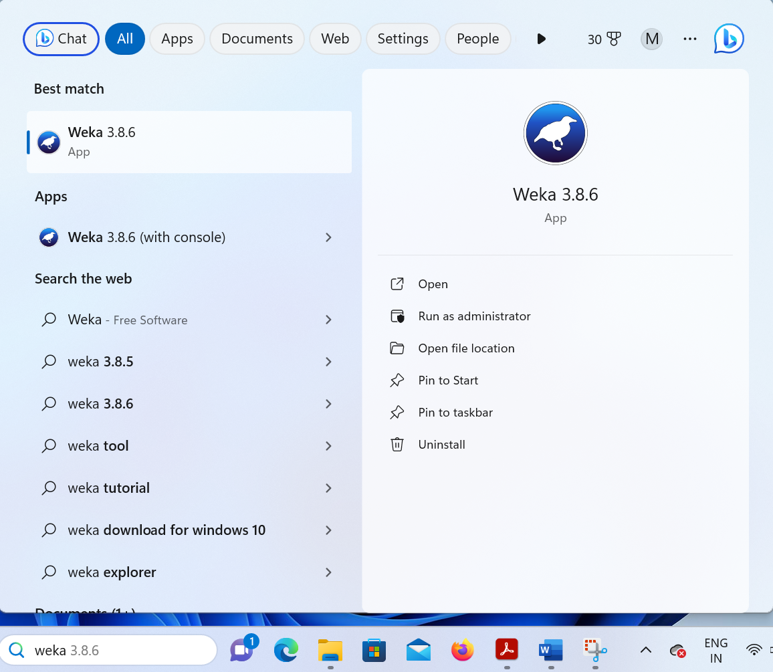Image resolution: width=773 pixels, height=672 pixels.
Task: Choose Run as administrator
Action: (x=474, y=316)
